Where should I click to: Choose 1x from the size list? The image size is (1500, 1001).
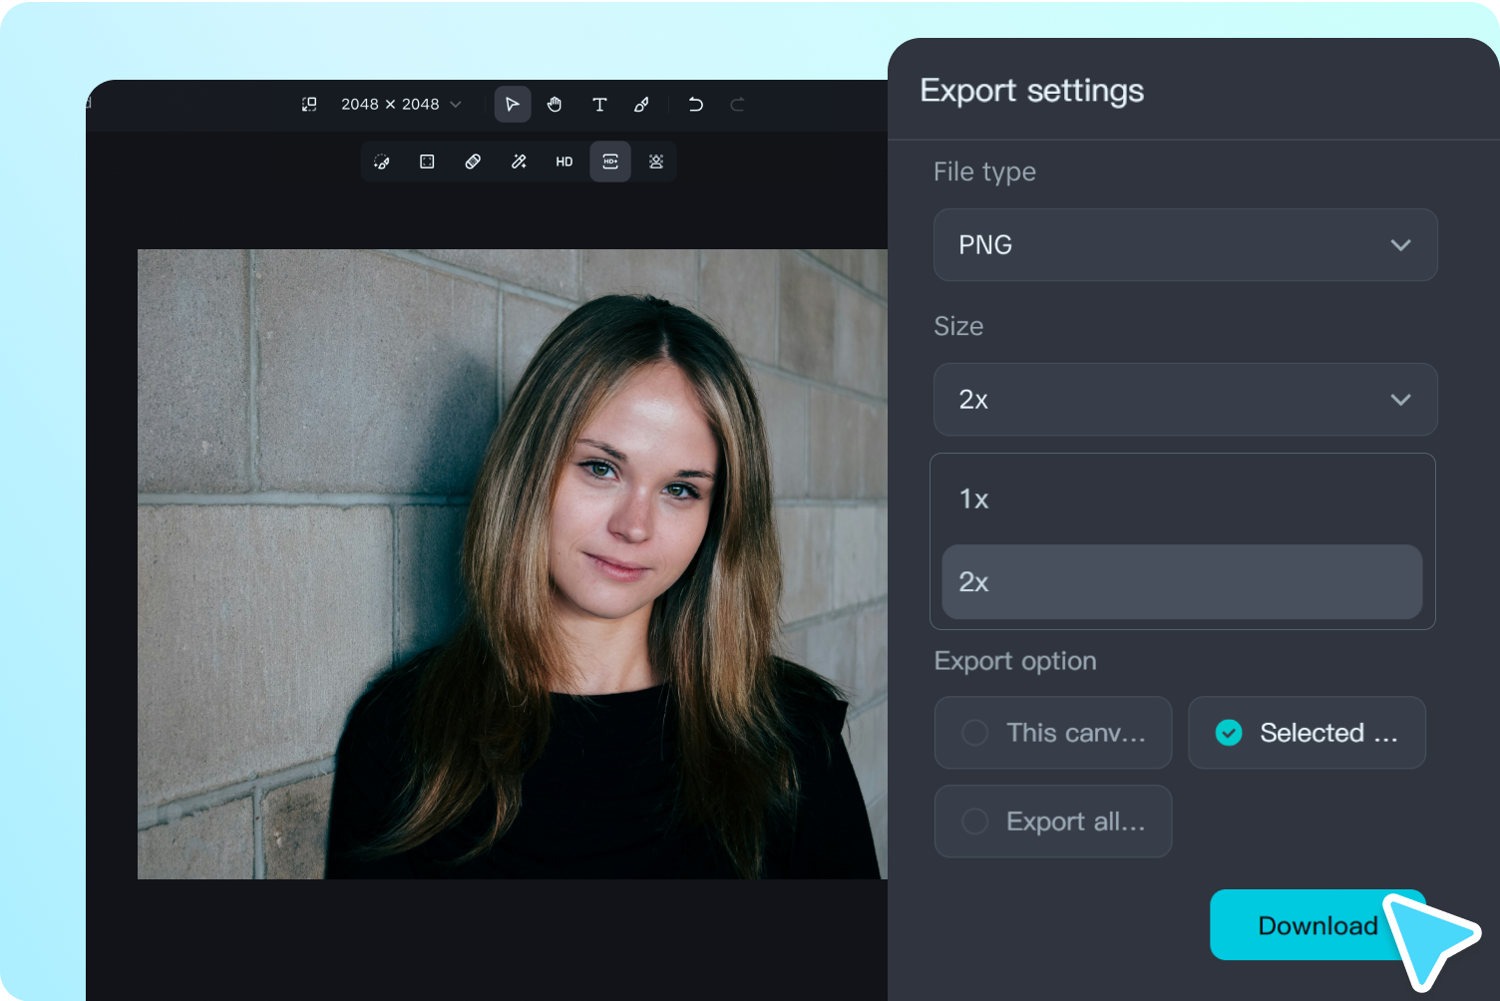[1182, 500]
